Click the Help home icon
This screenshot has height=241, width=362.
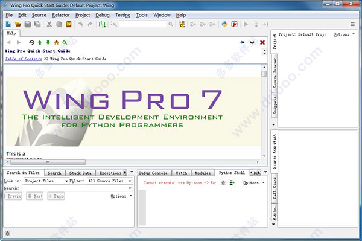pos(56,42)
